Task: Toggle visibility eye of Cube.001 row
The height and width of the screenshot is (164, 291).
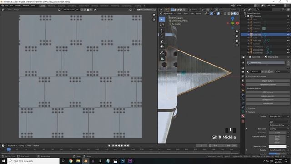Action: click(x=288, y=41)
